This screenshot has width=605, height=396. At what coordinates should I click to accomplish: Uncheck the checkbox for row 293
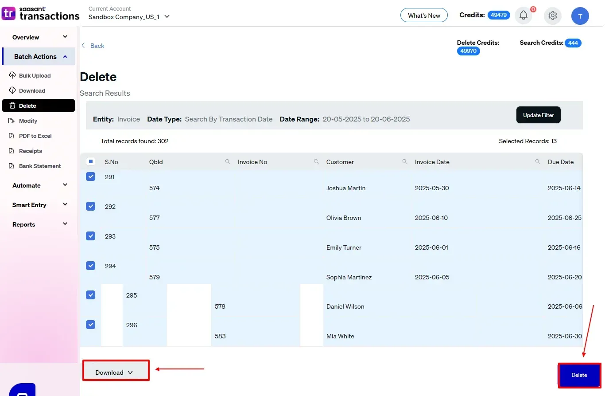click(90, 236)
